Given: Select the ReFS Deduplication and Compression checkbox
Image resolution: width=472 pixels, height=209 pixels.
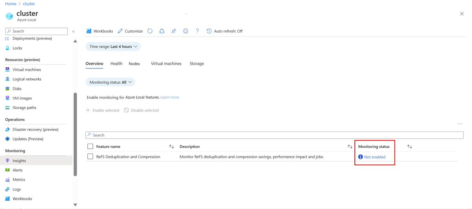Looking at the screenshot, I should [90, 157].
